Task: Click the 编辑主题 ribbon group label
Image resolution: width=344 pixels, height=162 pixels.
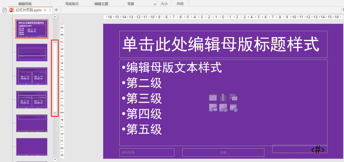Action: tap(101, 4)
